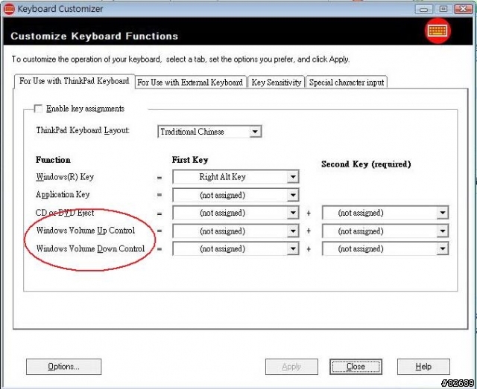This screenshot has width=477, height=389.
Task: Click the CD or DVD Eject label
Action: point(65,213)
